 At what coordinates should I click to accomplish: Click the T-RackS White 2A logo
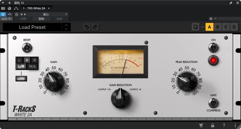click(24, 111)
